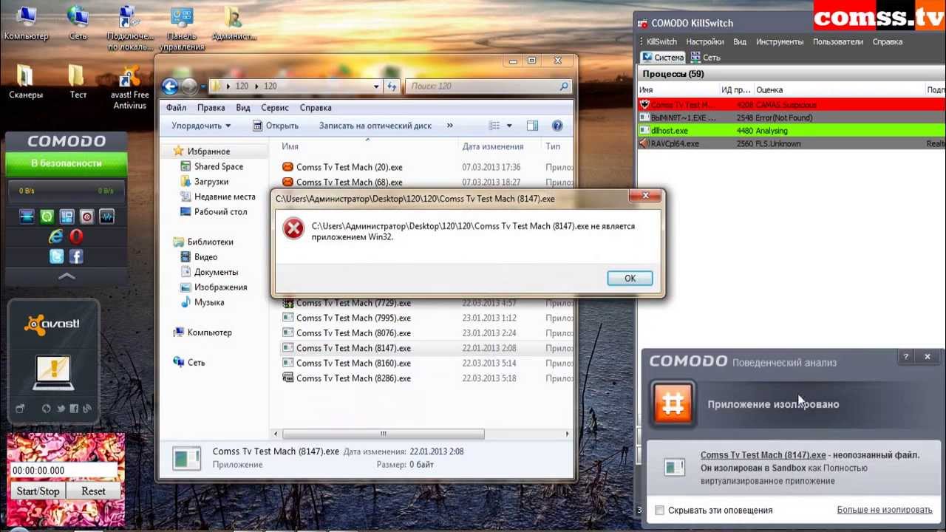Open recent pages dropdown beside forward button
The height and width of the screenshot is (532, 946).
(203, 86)
